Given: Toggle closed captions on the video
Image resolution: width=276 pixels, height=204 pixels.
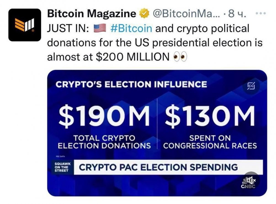Looking at the screenshot, I should (251, 86).
